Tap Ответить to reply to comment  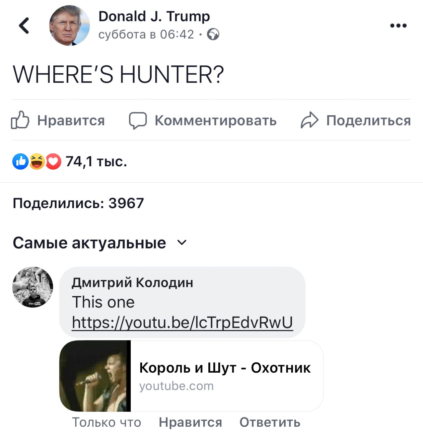point(270,422)
